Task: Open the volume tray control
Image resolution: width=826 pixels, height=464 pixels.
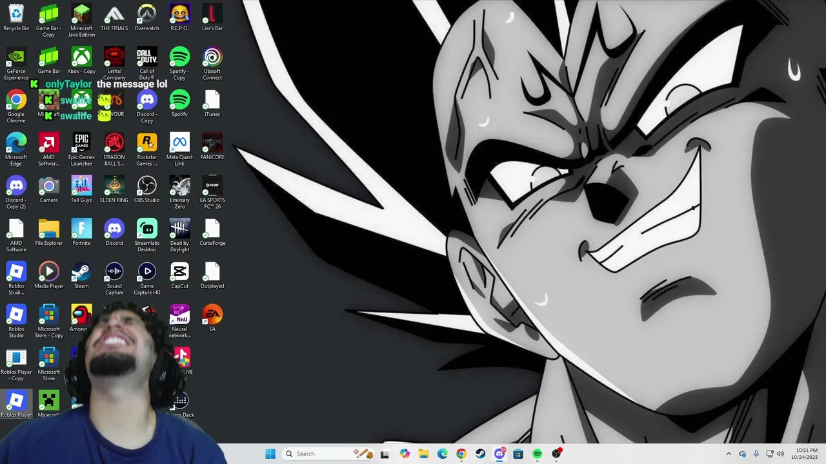Action: [x=780, y=454]
